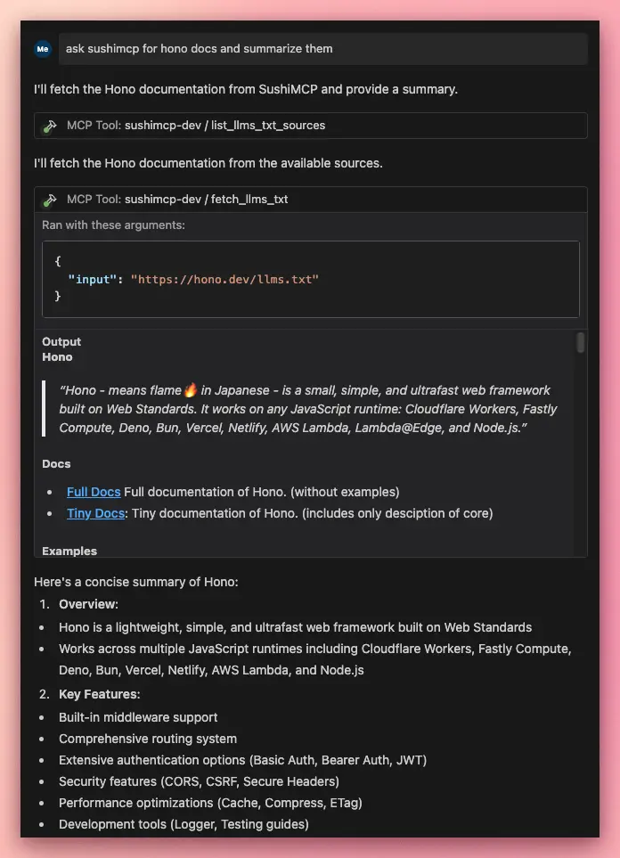Click the wrench icon on fetch_llms_txt tool
The width and height of the screenshot is (620, 858).
click(x=51, y=199)
